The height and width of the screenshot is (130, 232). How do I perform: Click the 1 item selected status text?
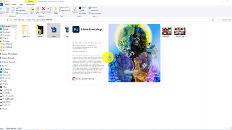(x=14, y=129)
